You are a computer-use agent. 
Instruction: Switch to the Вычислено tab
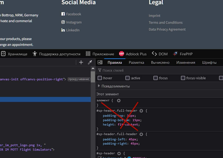click(x=160, y=62)
